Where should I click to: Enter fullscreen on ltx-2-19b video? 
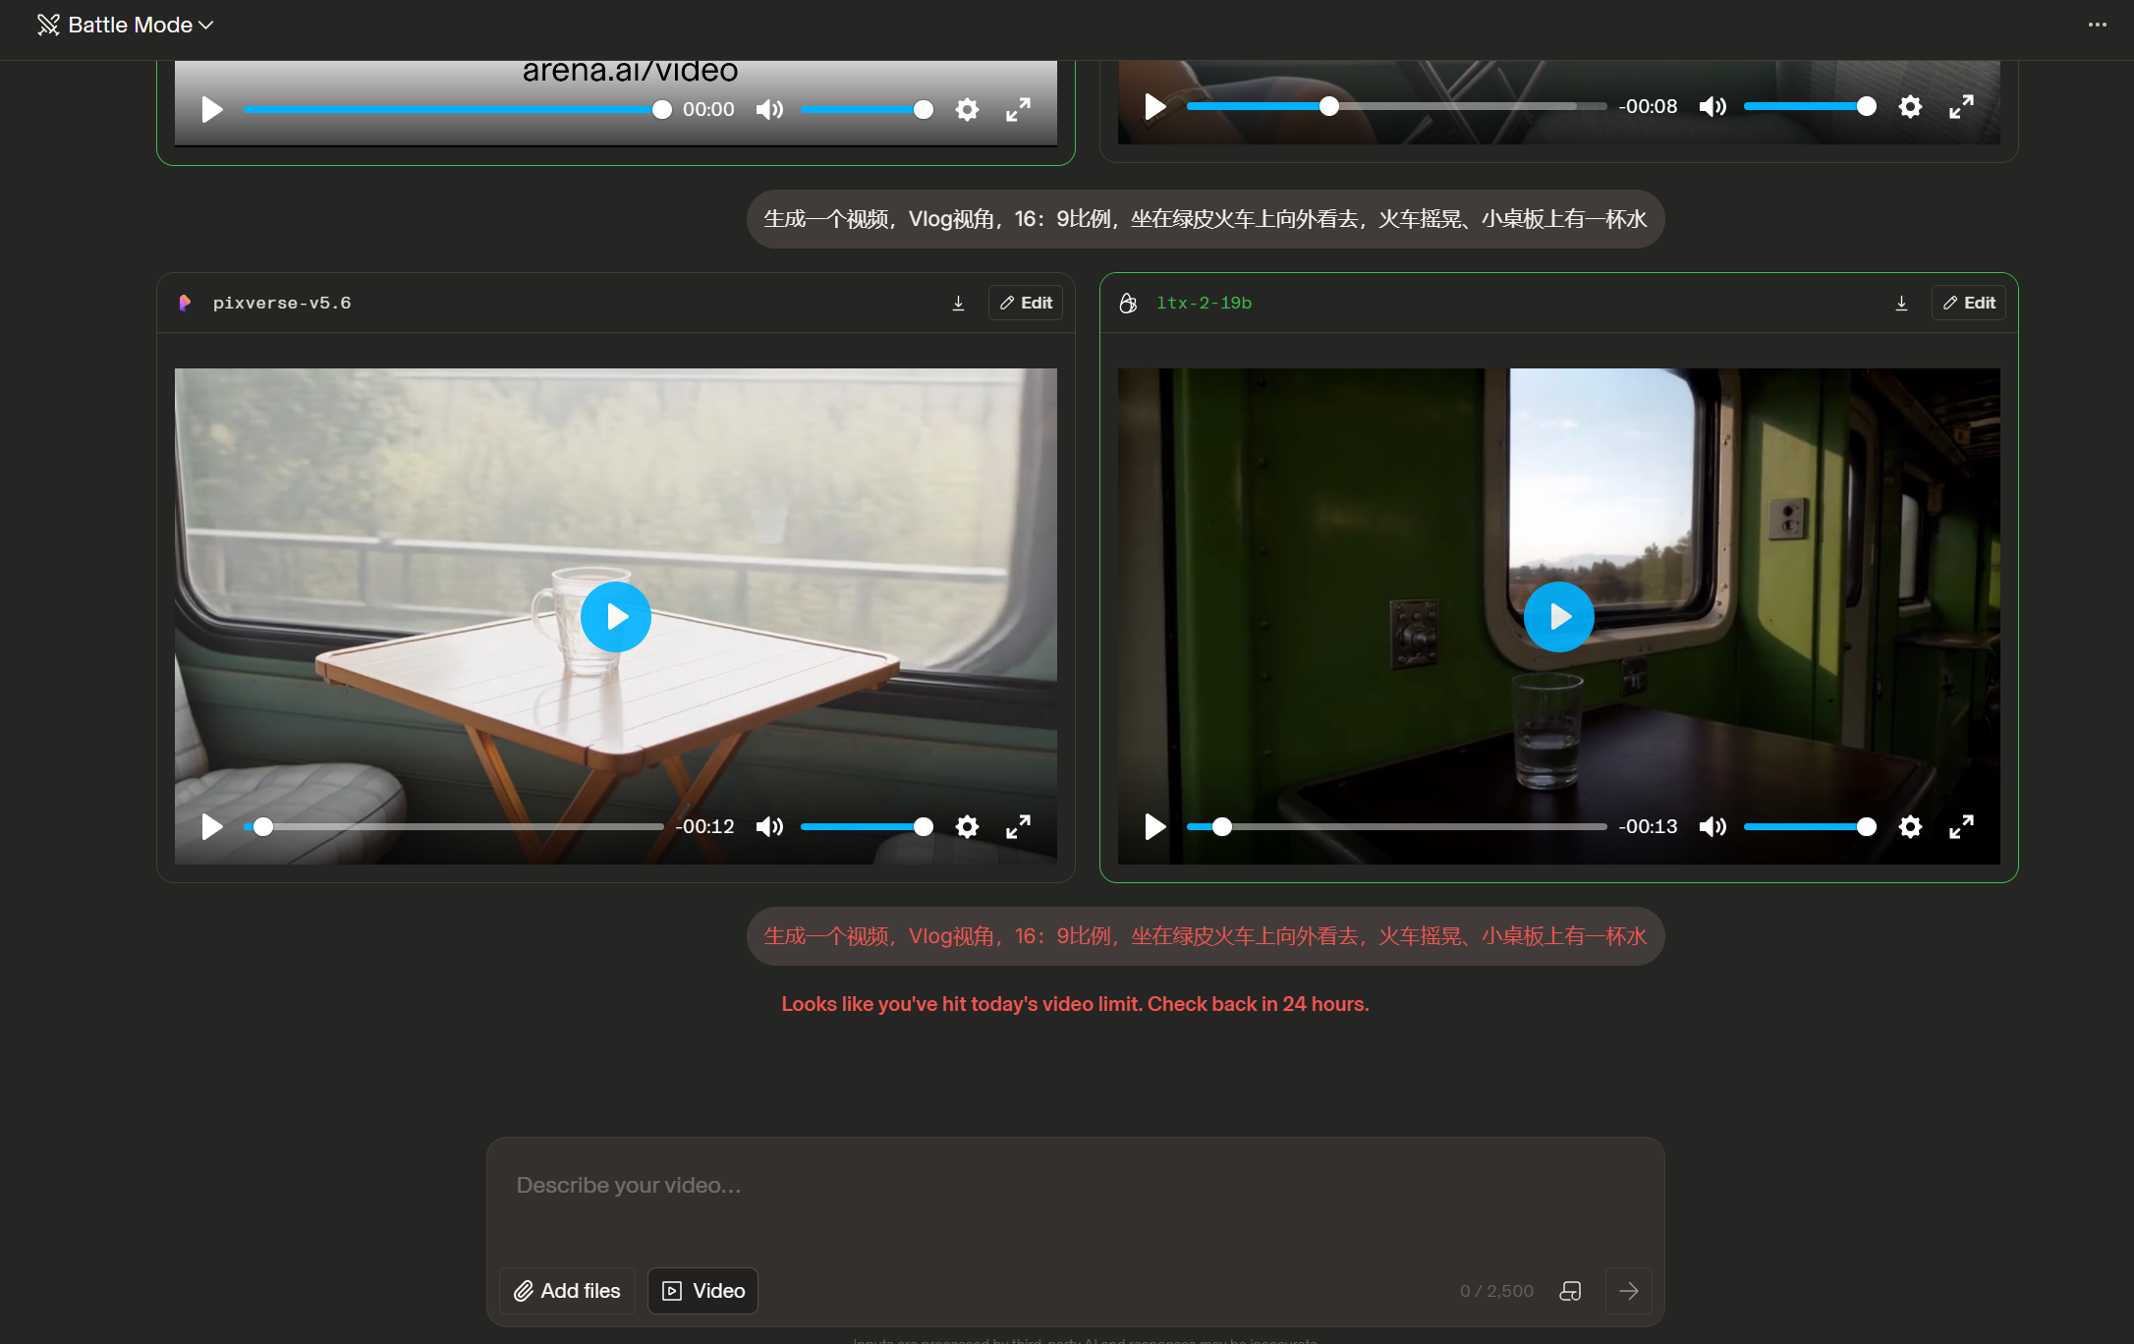tap(1961, 827)
